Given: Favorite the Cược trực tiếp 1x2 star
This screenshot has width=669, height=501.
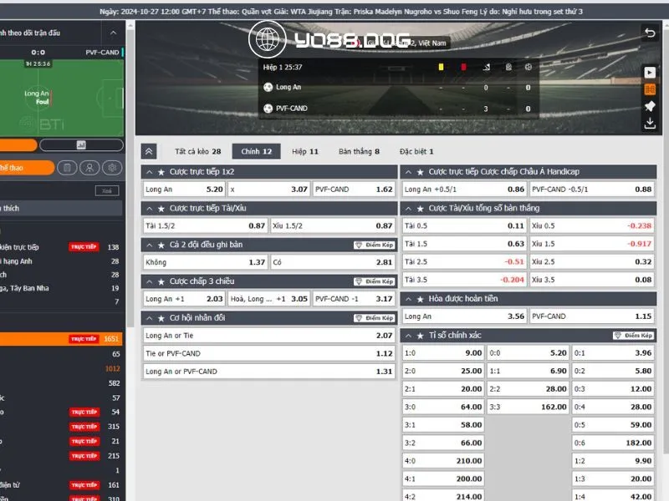Looking at the screenshot, I should tap(161, 172).
